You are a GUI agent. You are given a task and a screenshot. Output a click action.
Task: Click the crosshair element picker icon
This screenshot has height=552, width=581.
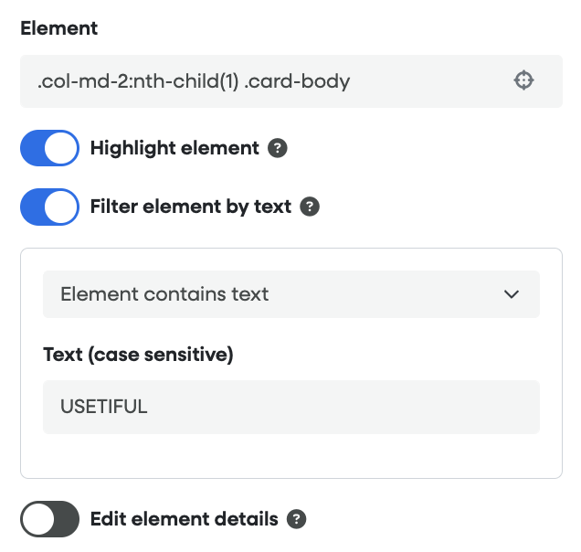[523, 81]
